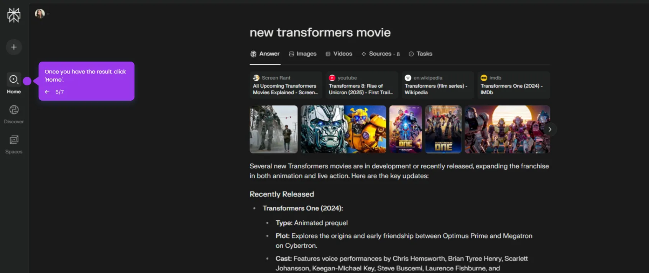Start a new thread with the plus button
This screenshot has height=273, width=649.
tap(14, 47)
